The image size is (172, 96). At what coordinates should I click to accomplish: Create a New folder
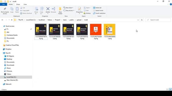60,11
